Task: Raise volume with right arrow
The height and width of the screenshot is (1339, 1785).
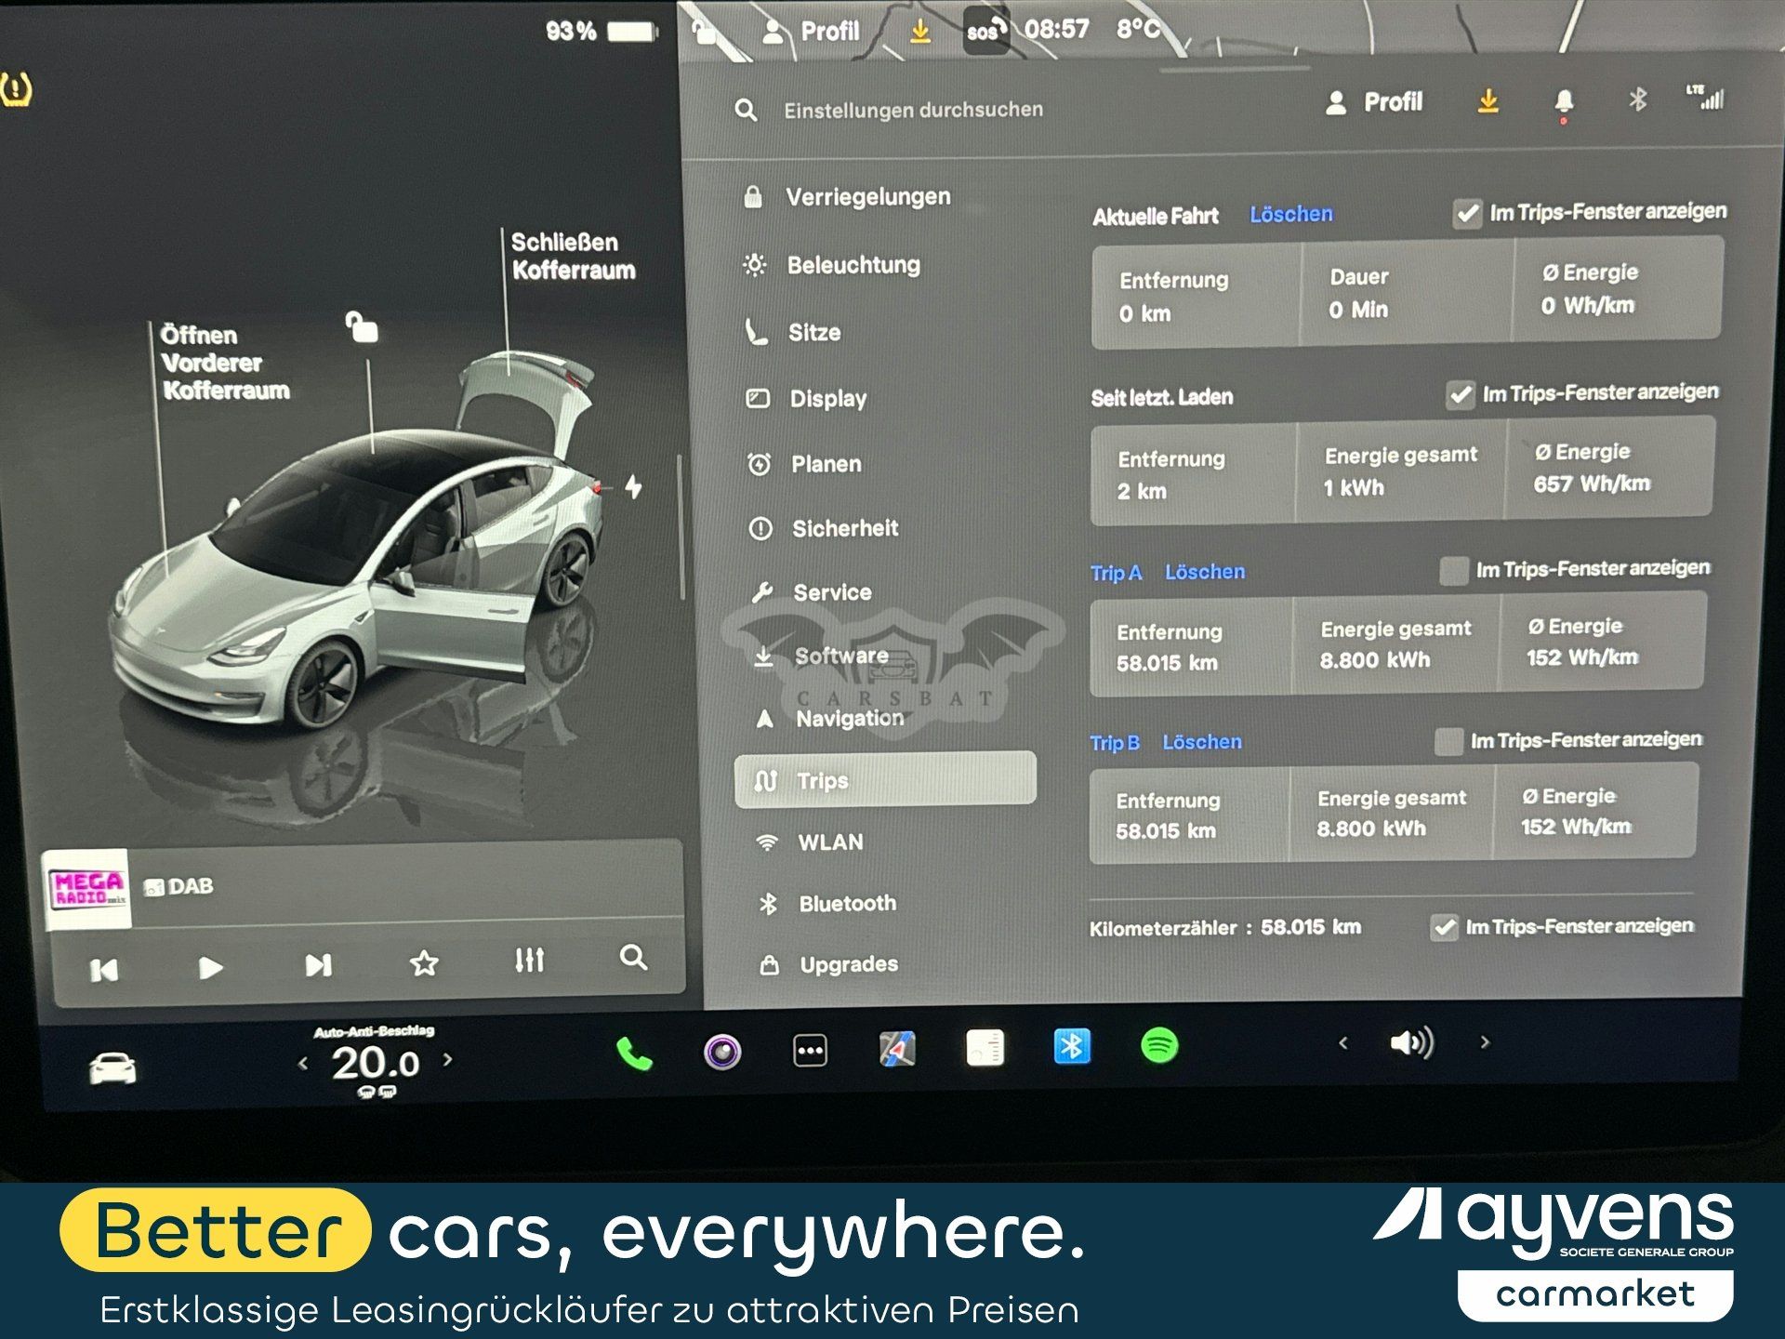Action: click(x=1485, y=1042)
